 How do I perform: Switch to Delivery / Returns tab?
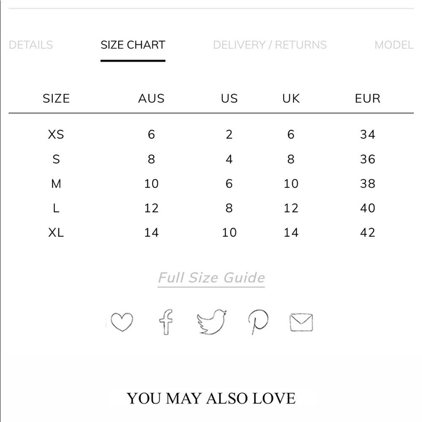tap(270, 45)
